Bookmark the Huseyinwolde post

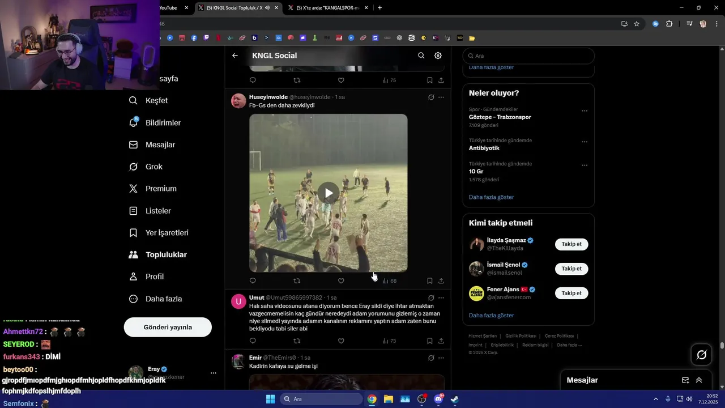point(430,280)
